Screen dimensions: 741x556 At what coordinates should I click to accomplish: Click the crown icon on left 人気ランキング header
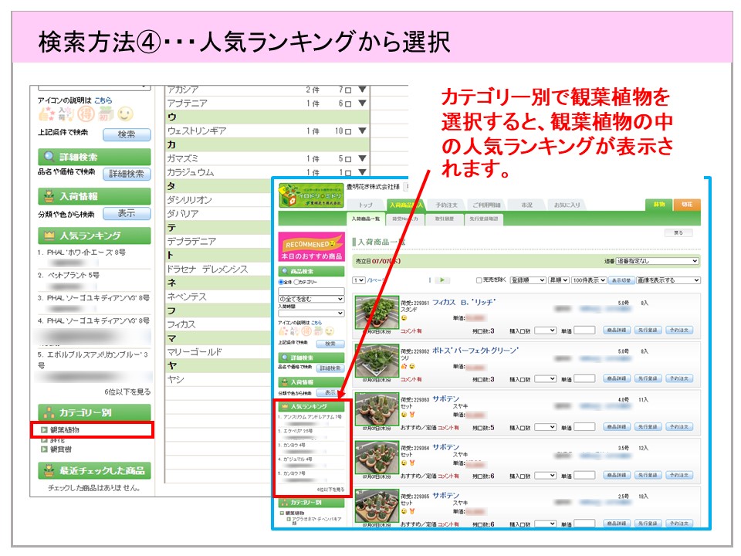[x=49, y=235]
